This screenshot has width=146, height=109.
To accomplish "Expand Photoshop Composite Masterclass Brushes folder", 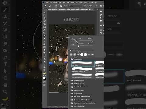I will tap(71, 103).
